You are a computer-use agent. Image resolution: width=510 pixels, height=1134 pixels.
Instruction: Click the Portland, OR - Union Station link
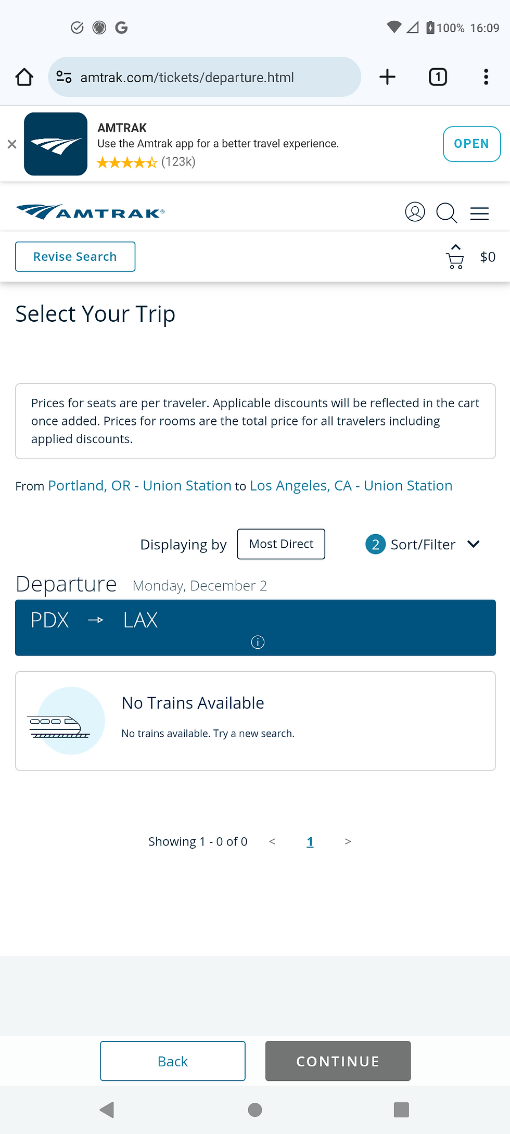[x=139, y=485]
